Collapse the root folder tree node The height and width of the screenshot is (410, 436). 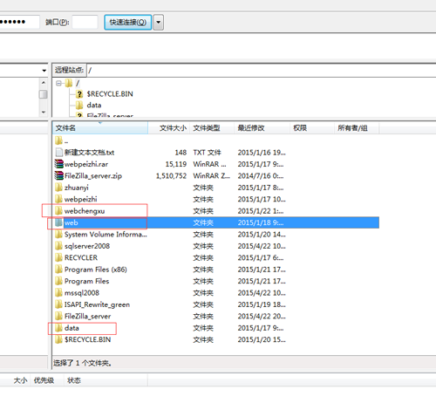tap(58, 84)
